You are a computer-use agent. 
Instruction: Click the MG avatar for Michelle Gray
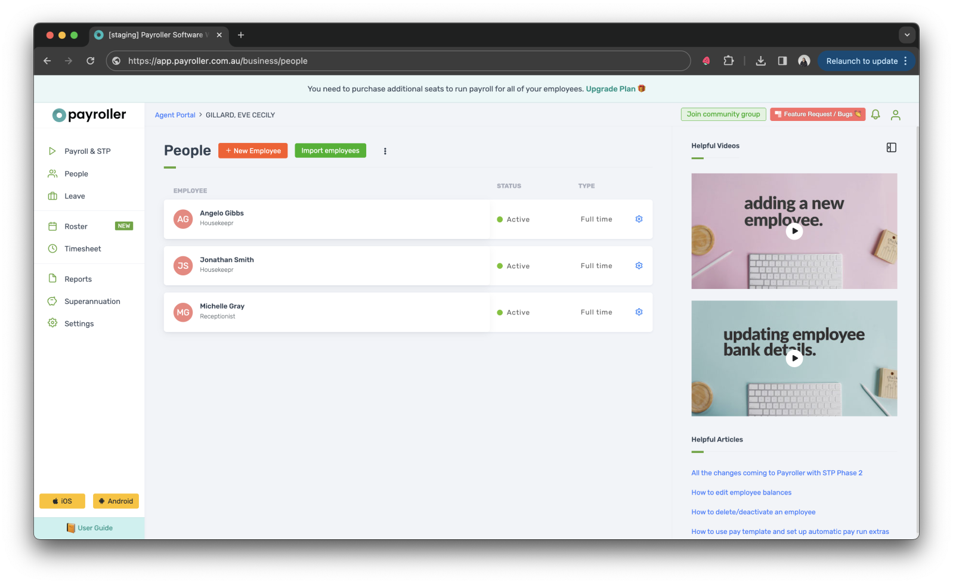pos(183,312)
